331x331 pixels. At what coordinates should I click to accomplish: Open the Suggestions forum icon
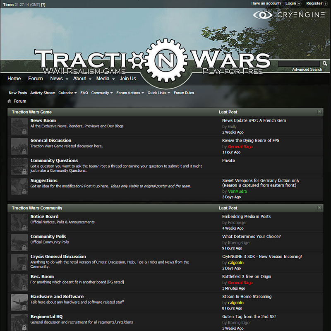19,187
